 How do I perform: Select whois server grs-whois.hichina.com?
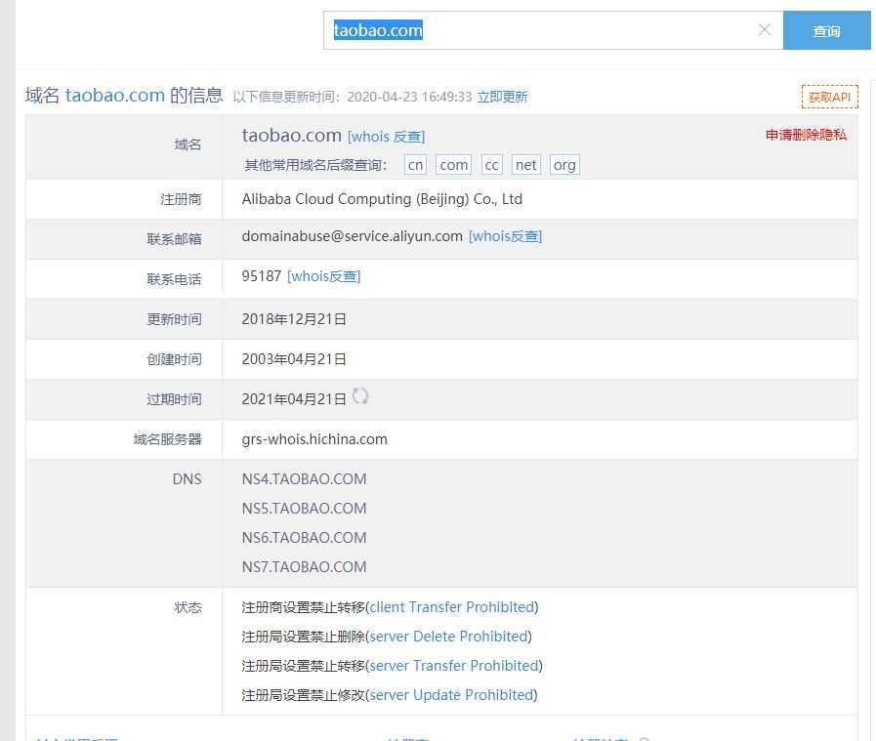point(314,439)
